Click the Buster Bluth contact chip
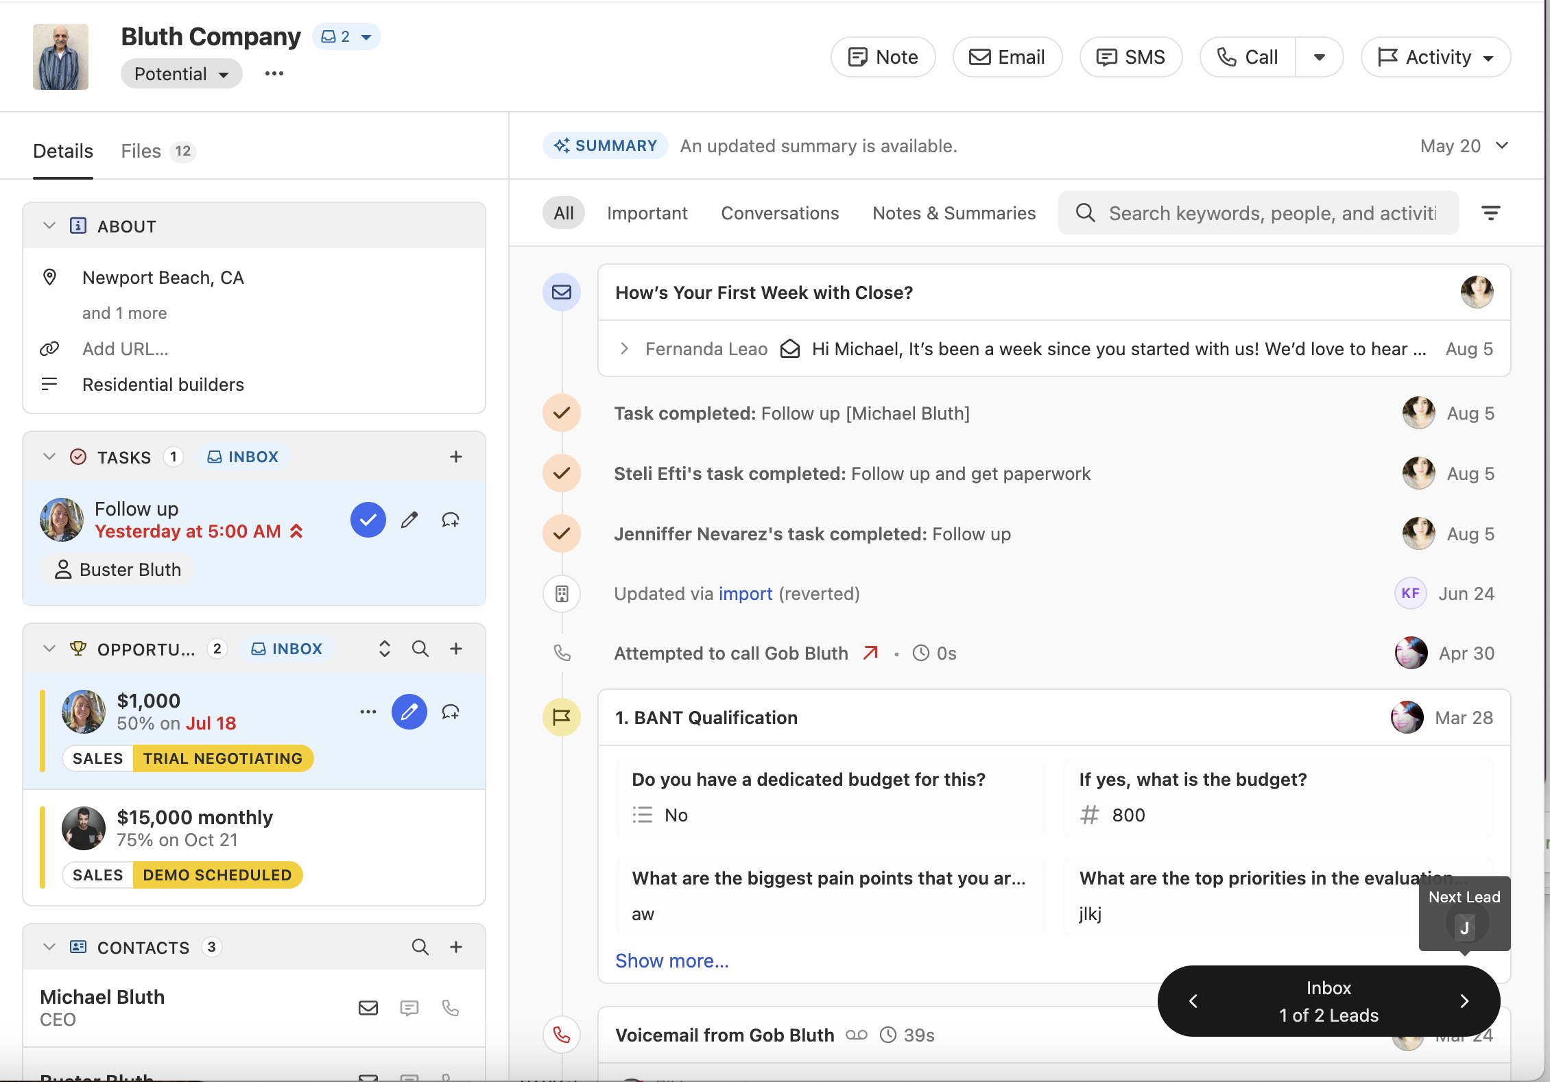The image size is (1550, 1082). point(117,570)
